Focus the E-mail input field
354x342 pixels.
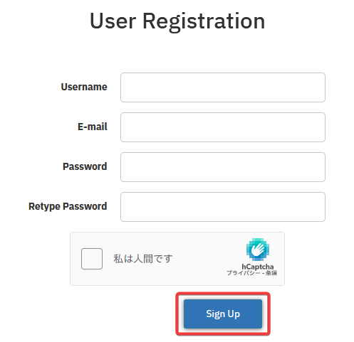[223, 127]
